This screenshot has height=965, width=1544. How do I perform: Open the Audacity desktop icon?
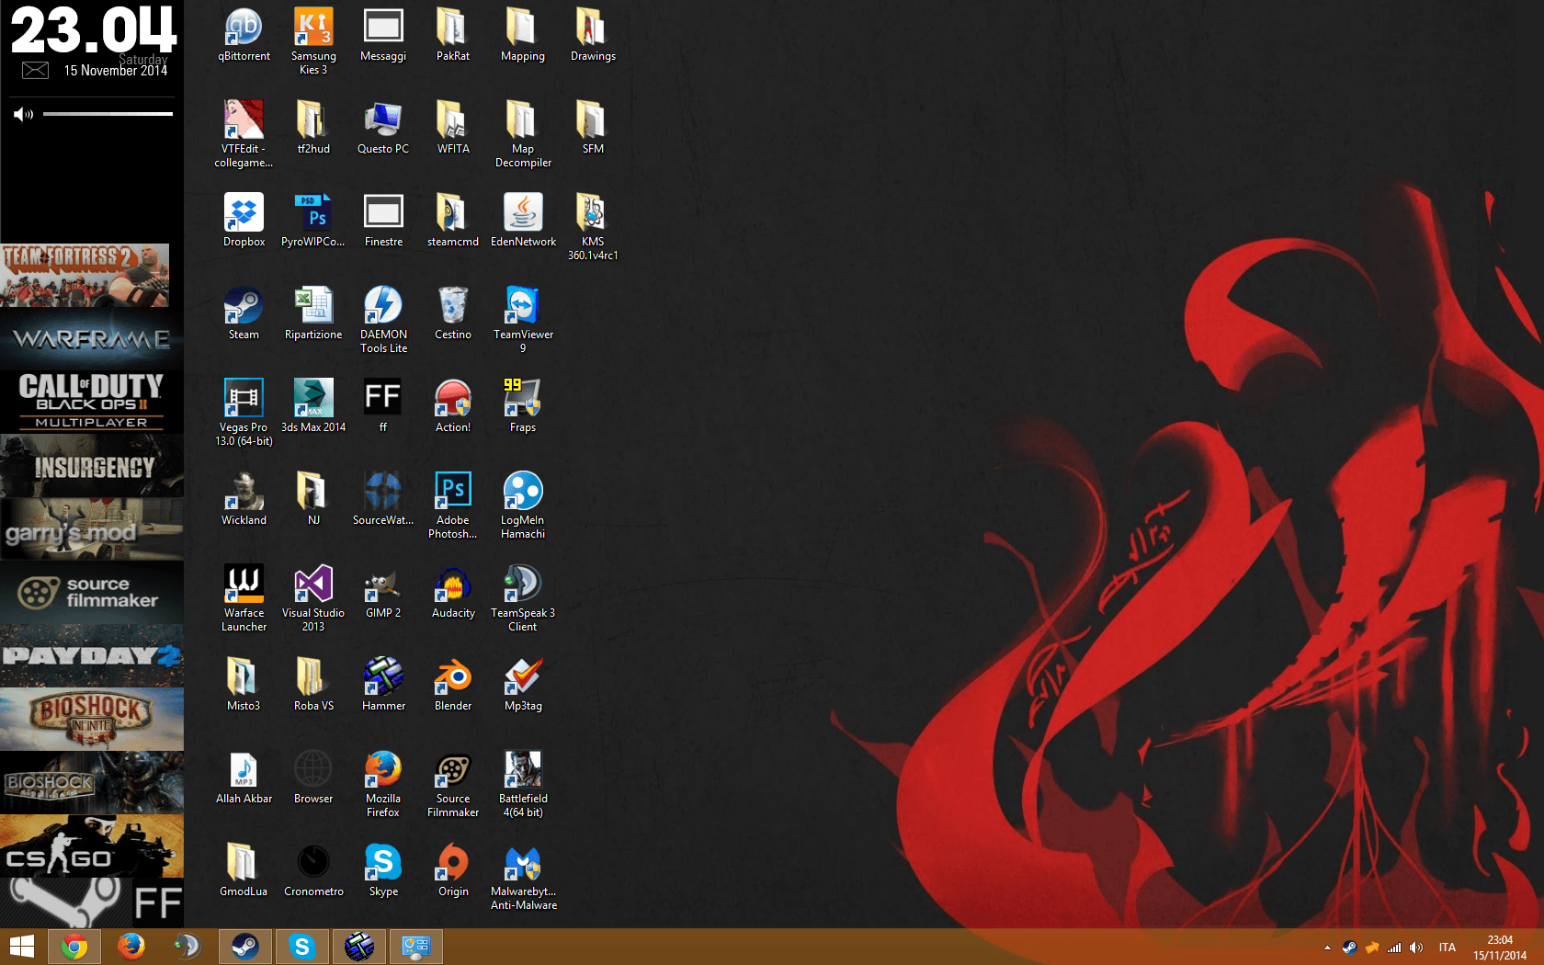pos(452,585)
